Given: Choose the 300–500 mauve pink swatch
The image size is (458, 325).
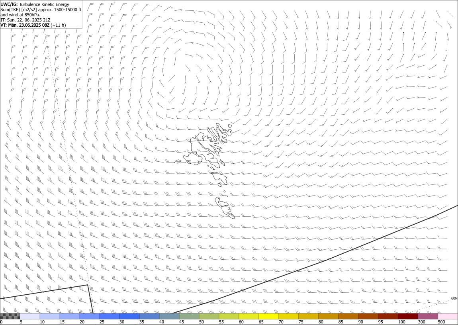Looking at the screenshot, I should pyautogui.click(x=428, y=316).
